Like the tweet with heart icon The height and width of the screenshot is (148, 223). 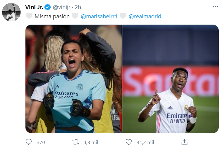pos(129,142)
